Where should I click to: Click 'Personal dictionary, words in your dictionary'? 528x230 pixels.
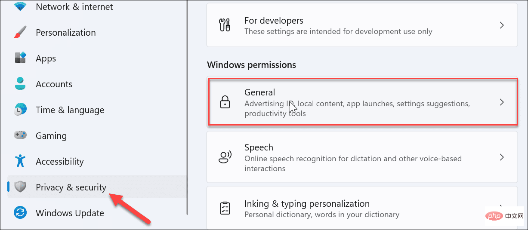322,214
